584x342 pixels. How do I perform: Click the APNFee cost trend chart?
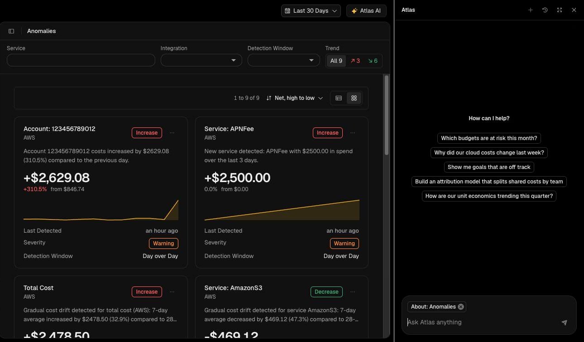pyautogui.click(x=282, y=210)
